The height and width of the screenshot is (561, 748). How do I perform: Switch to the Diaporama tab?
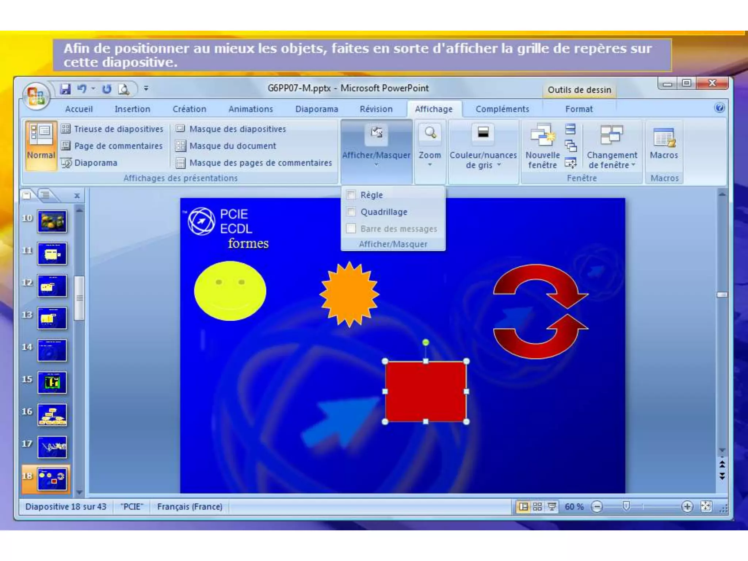pyautogui.click(x=316, y=109)
